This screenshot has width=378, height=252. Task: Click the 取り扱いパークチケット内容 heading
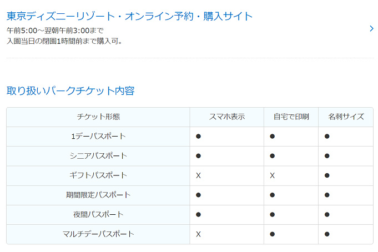coord(70,90)
